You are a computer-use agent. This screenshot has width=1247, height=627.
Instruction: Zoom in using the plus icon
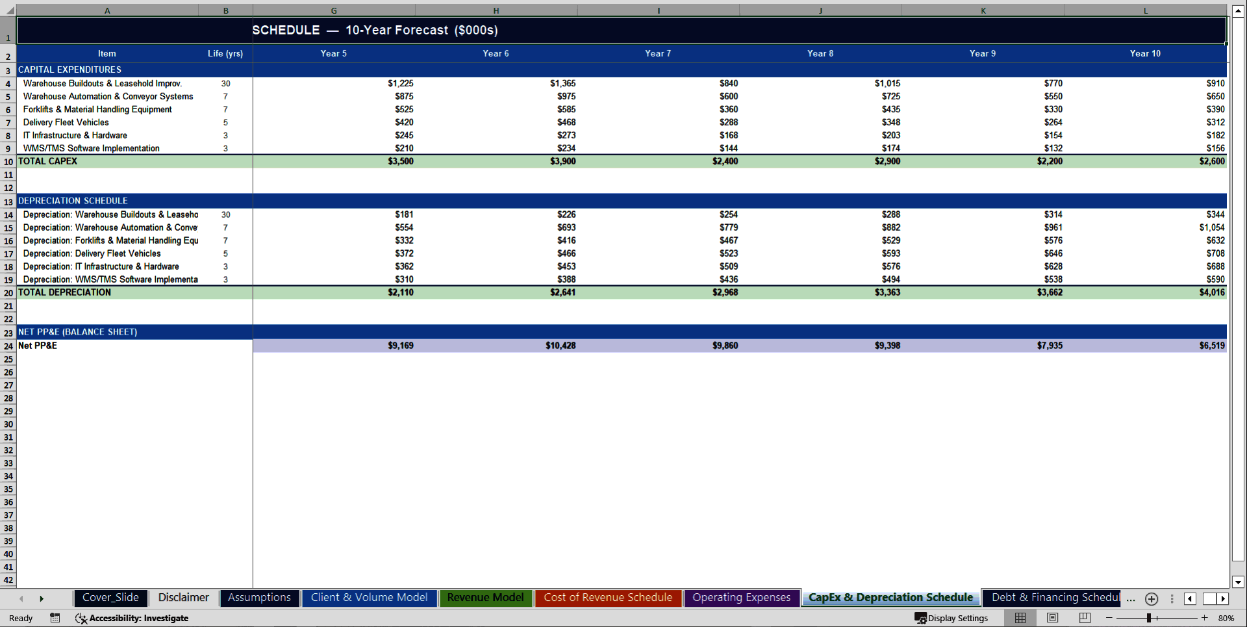(x=1204, y=618)
